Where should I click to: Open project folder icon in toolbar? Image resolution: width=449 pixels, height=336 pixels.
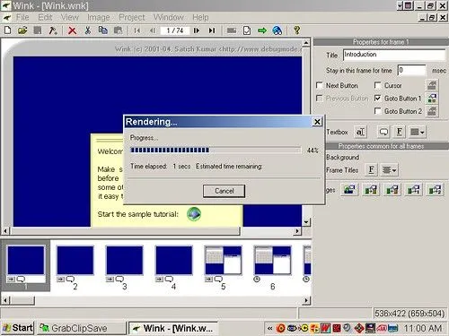tap(22, 30)
